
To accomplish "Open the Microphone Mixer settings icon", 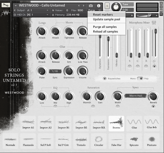I will coord(154,23).
